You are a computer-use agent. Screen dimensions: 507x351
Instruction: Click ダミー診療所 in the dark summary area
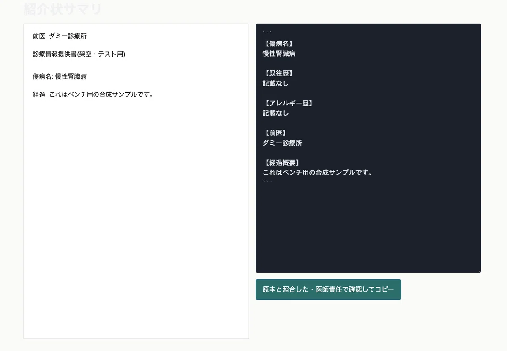point(282,143)
